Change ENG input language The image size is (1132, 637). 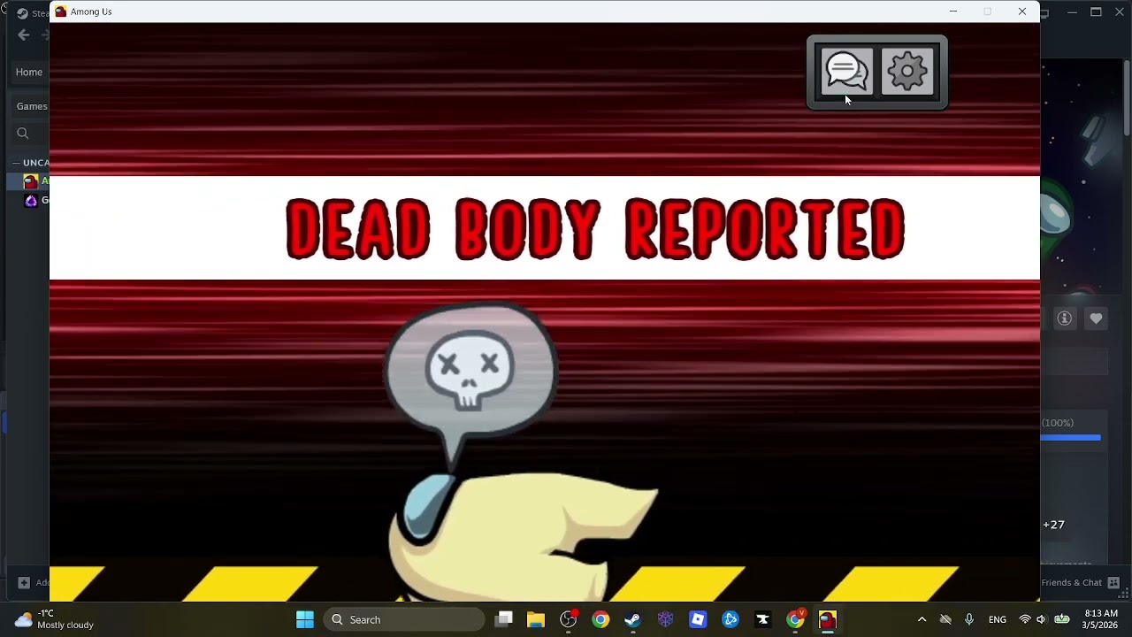click(998, 619)
